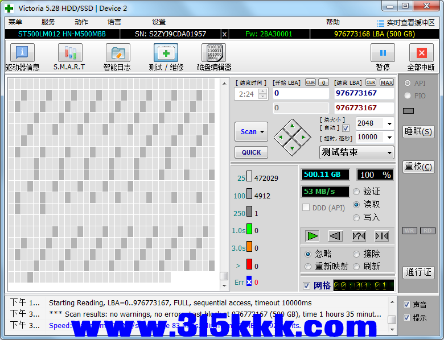Select the verify (验证) radio button

click(356, 192)
